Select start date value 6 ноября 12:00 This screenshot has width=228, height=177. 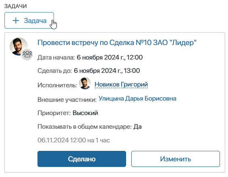click(x=110, y=58)
